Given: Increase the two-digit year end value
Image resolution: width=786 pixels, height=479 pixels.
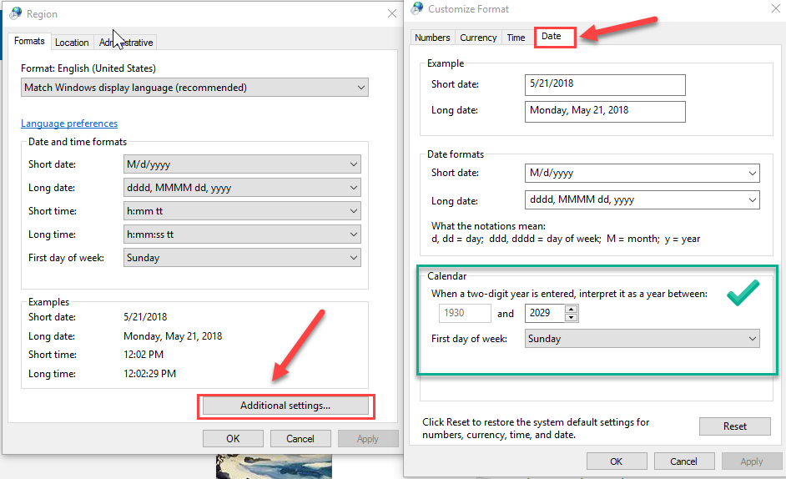Looking at the screenshot, I should click(x=571, y=309).
